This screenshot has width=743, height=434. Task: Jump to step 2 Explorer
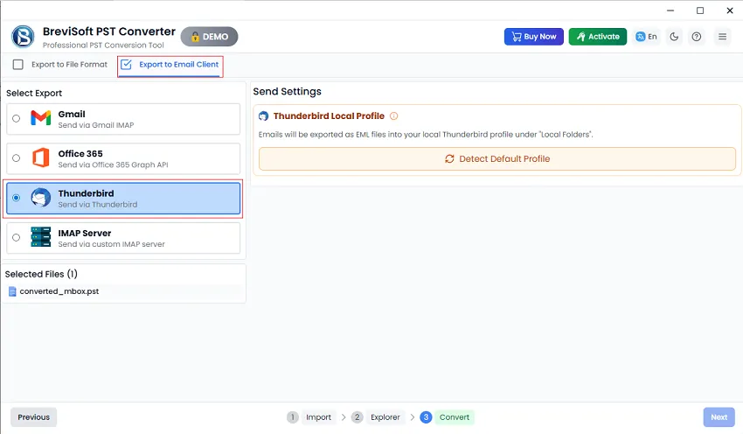pyautogui.click(x=378, y=416)
